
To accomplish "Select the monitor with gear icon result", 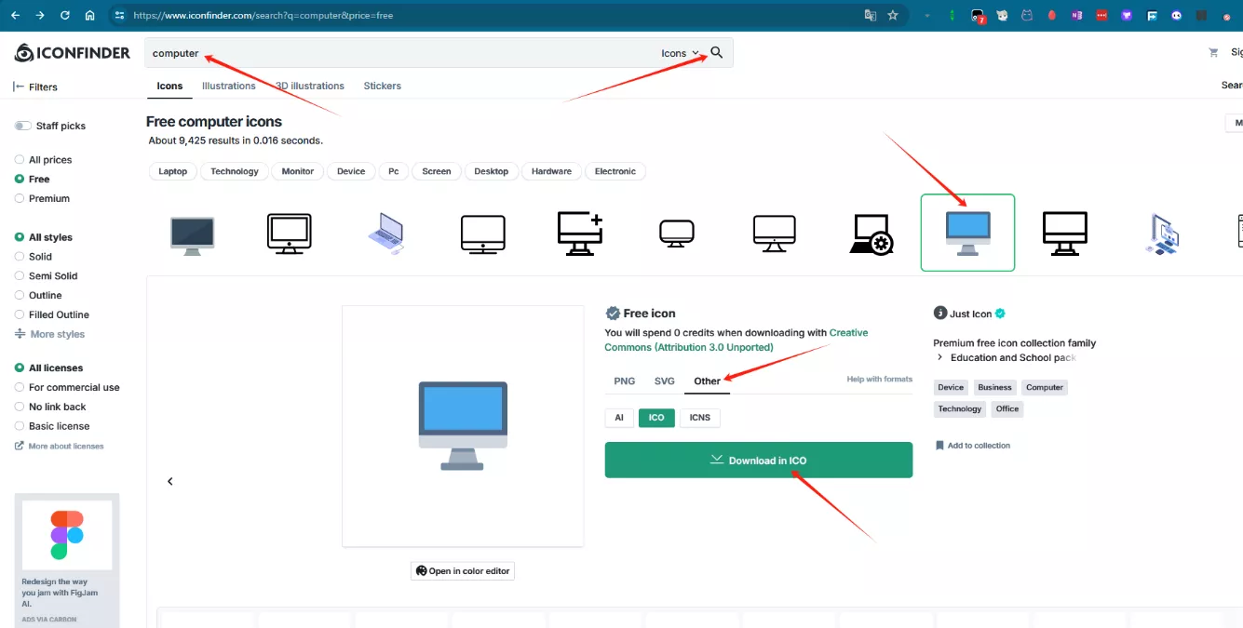I will pos(871,233).
